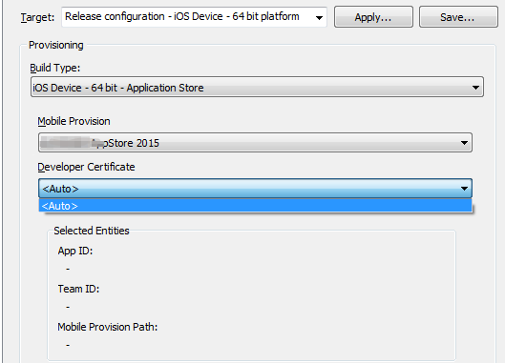
Task: Click the 'Target:' label
Action: tap(37, 17)
